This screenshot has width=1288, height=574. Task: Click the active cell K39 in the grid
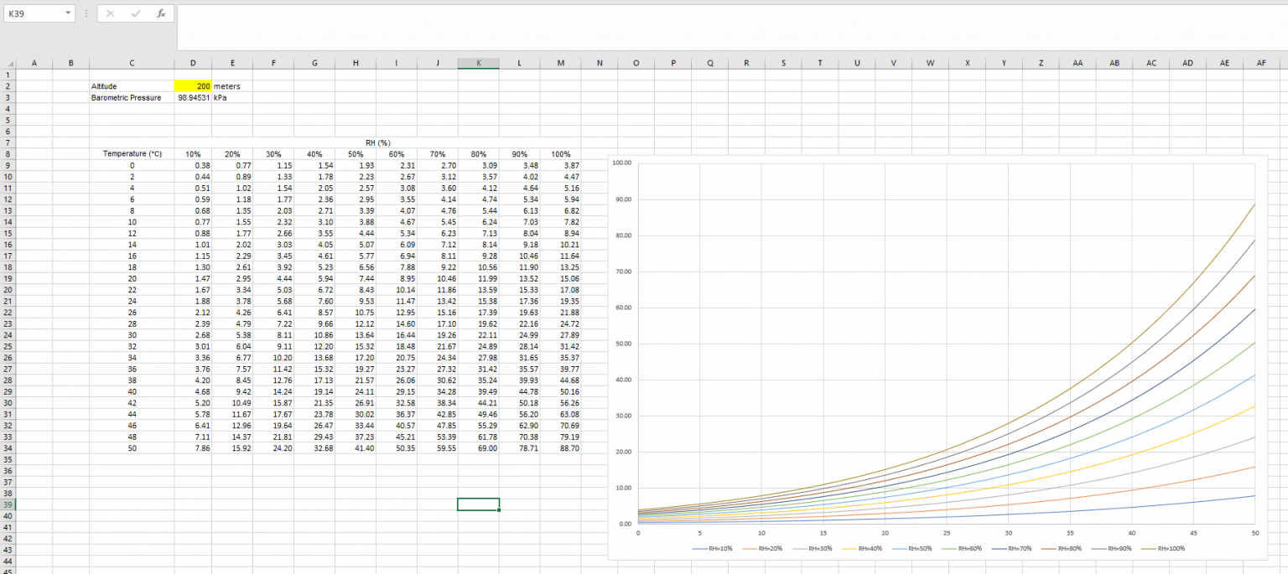coord(479,504)
